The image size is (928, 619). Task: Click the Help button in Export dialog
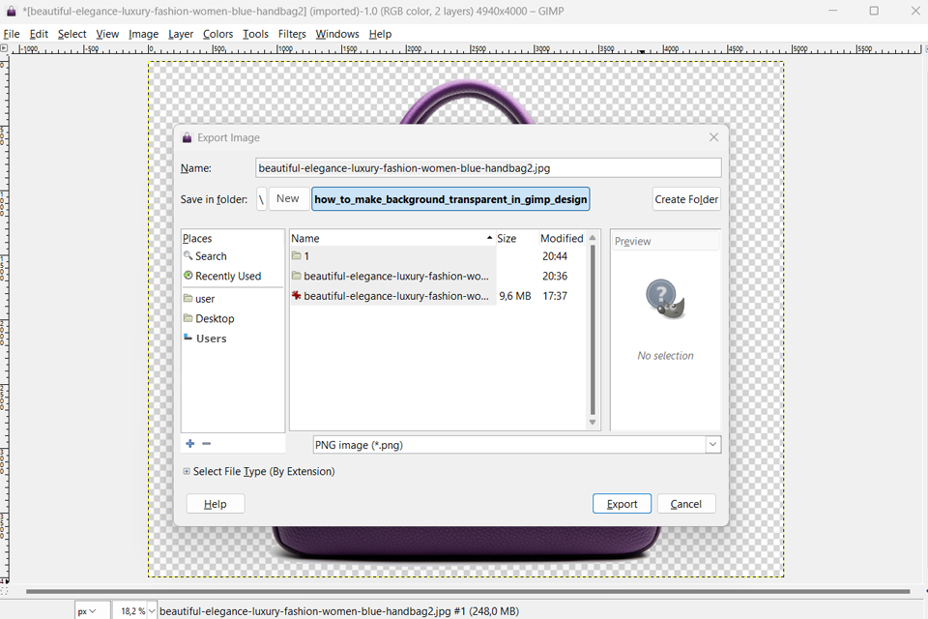[215, 504]
